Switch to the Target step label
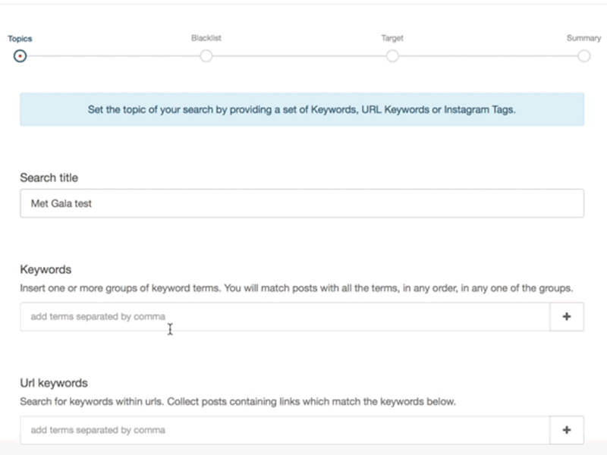This screenshot has height=455, width=607. coord(392,38)
